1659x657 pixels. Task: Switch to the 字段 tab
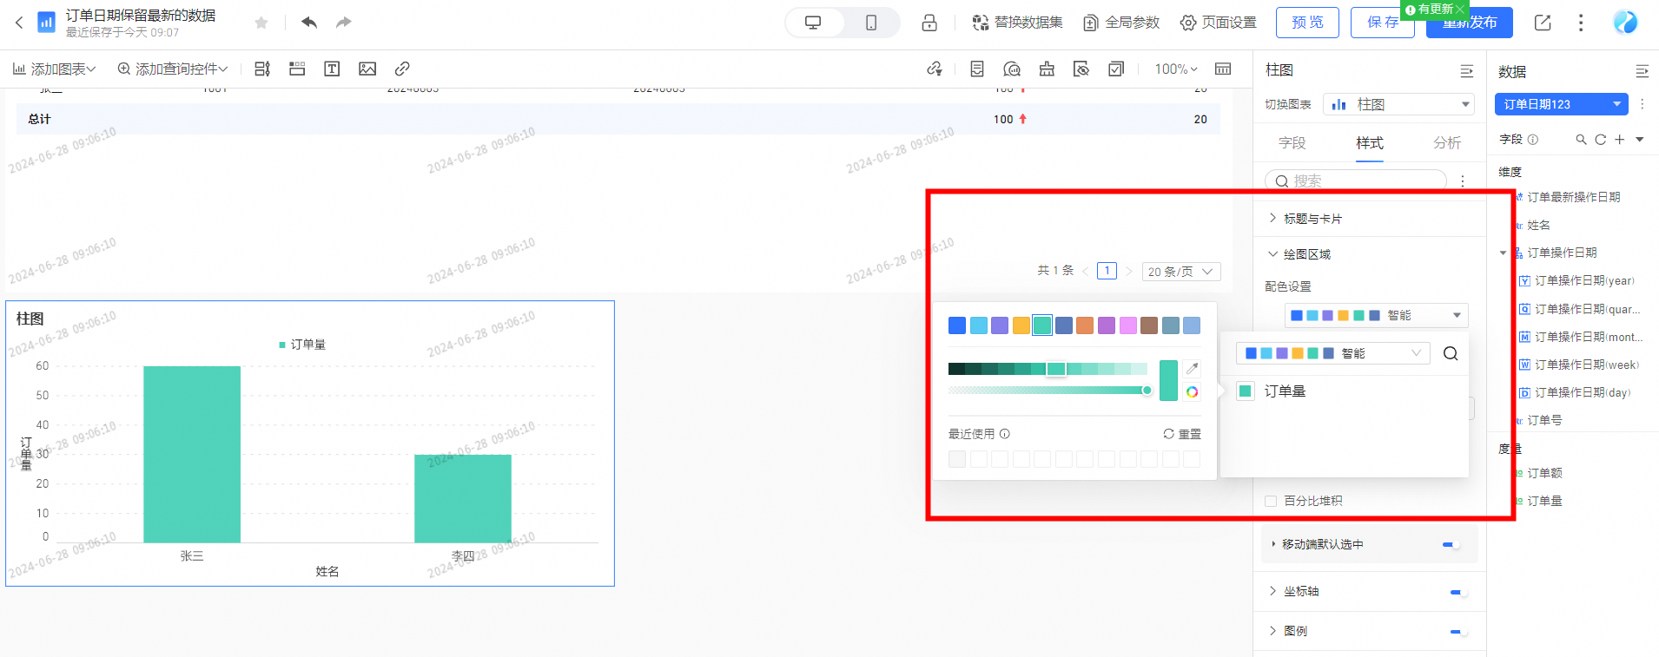1292,142
